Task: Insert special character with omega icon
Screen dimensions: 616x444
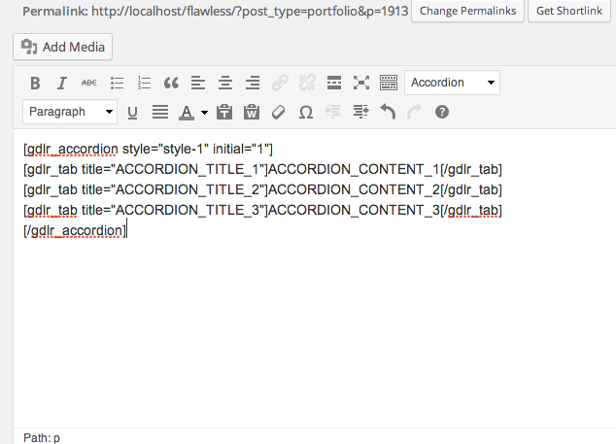Action: pos(305,113)
